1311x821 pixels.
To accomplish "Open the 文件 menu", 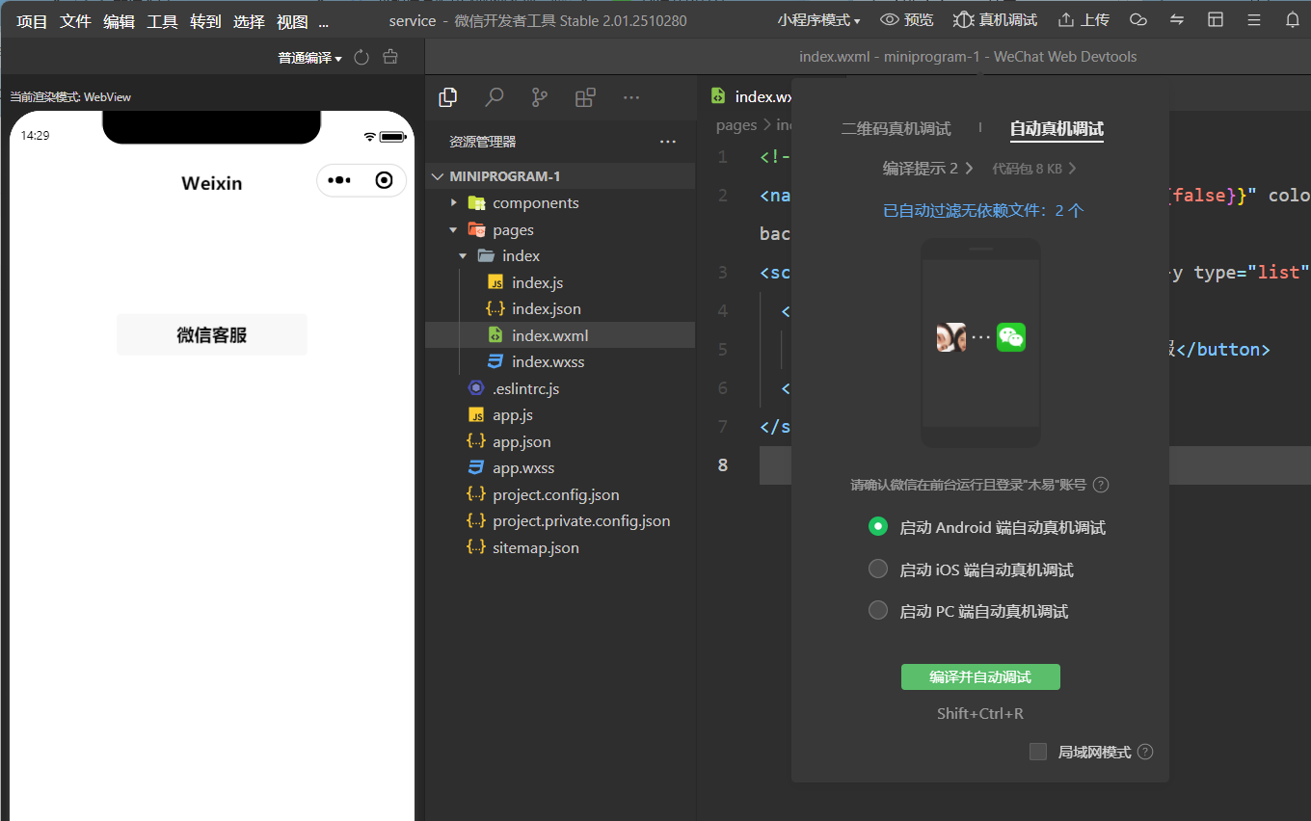I will [75, 21].
